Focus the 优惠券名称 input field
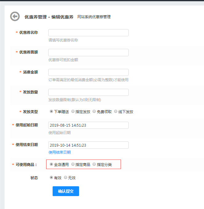 point(88,33)
